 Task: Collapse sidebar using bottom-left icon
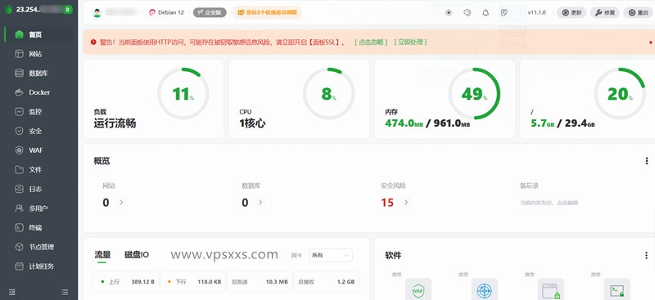11,292
